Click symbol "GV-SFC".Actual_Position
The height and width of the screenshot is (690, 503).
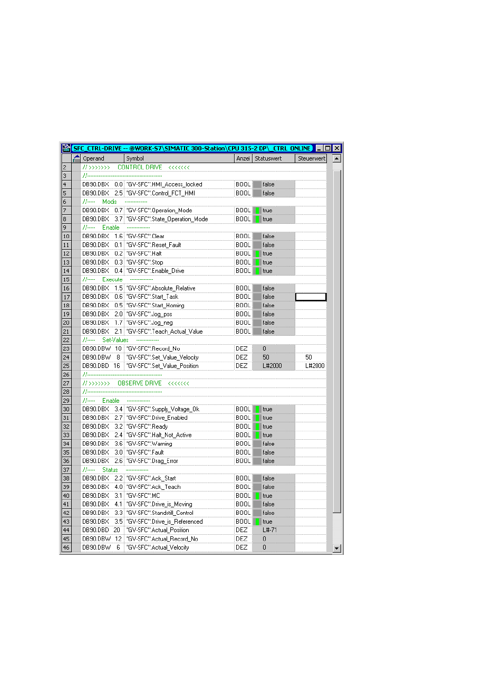point(158,530)
